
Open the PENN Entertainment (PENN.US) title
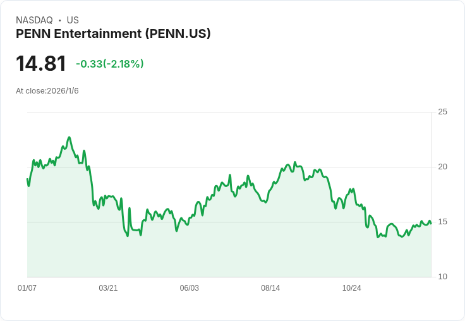(113, 33)
